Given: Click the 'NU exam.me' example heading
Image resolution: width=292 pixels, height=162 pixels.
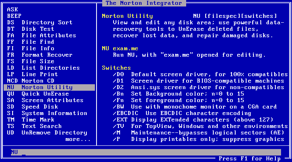Looking at the screenshot, I should pos(120,49).
